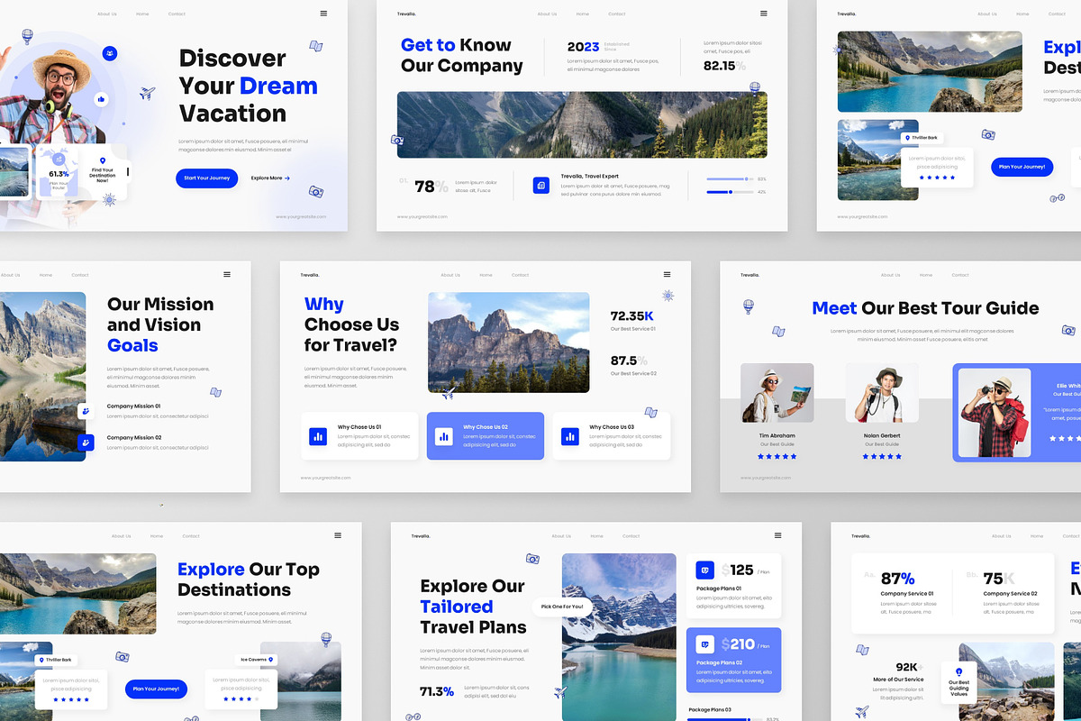Click the 42% progress bar
Screen dimensions: 1081x721
click(730, 192)
